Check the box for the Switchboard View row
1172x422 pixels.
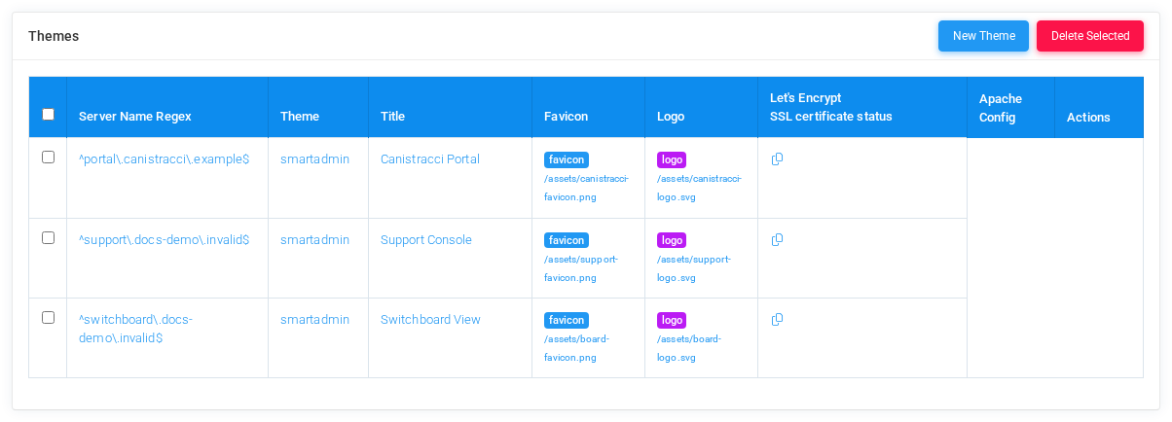pos(48,318)
